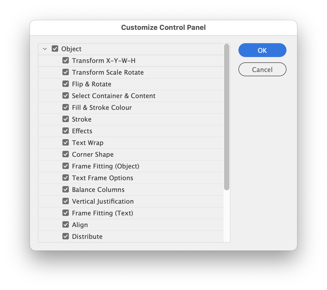Uncheck the Fill & Stroke Colour option

point(66,107)
